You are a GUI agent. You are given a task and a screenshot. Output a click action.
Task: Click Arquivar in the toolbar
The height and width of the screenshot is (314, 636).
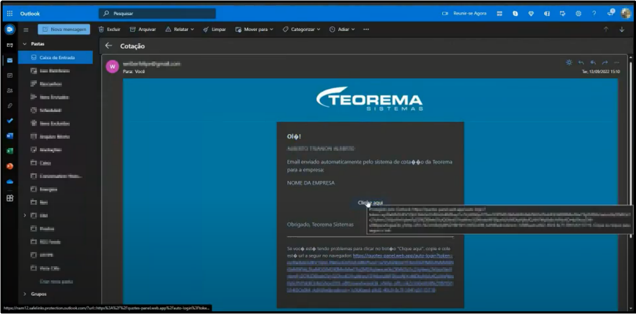pos(144,29)
